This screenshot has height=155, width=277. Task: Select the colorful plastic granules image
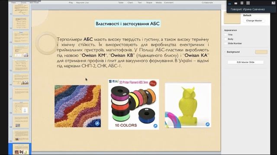tap(78, 106)
